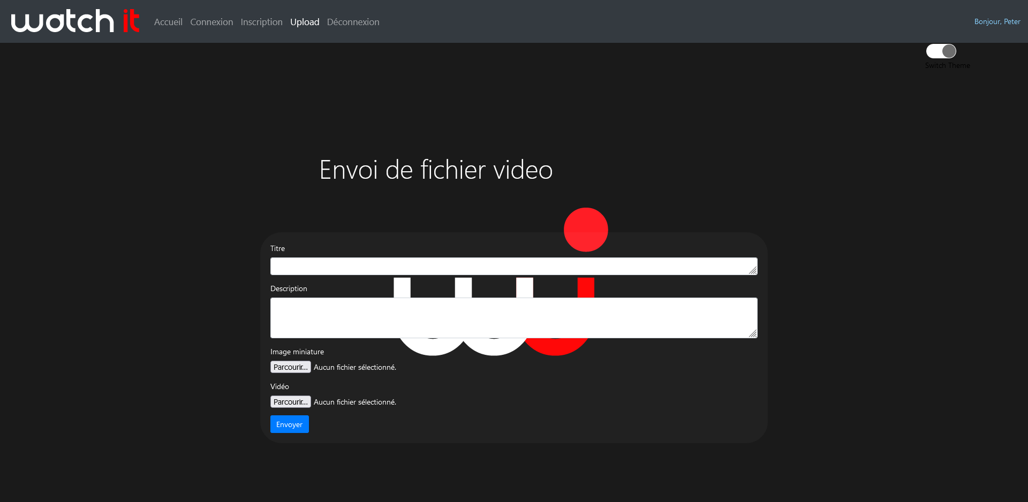Open the Accueil page
Viewport: 1028px width, 502px height.
pyautogui.click(x=168, y=22)
